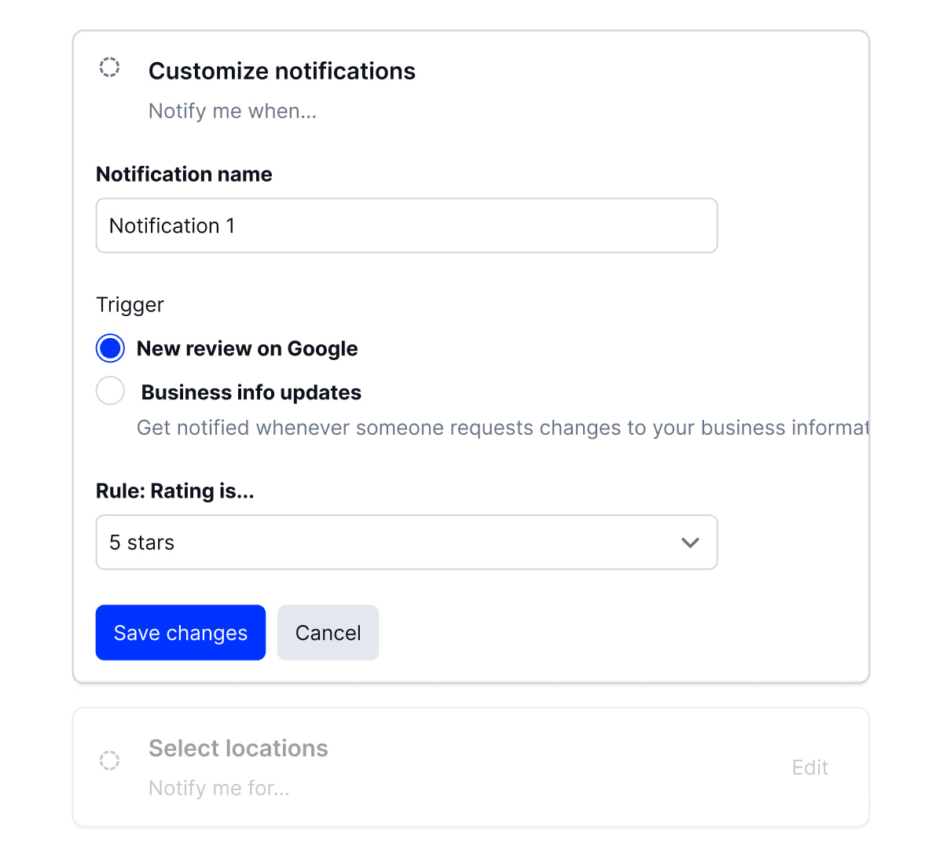Screen dimensions: 943x857
Task: Click the business info updates description text
Action: coord(503,428)
